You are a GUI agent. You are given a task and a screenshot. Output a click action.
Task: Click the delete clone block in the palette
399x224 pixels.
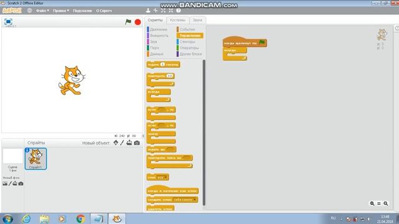click(x=160, y=208)
